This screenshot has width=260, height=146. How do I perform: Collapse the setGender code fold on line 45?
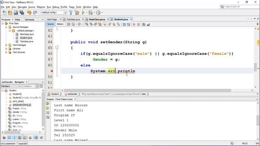[57, 48]
